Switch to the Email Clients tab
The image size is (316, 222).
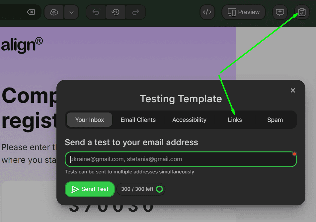pos(138,120)
